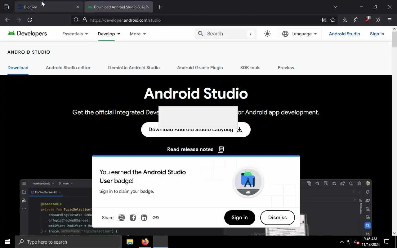This screenshot has width=397, height=248.
Task: Open the Firefox hamburger menu
Action: [x=390, y=20]
